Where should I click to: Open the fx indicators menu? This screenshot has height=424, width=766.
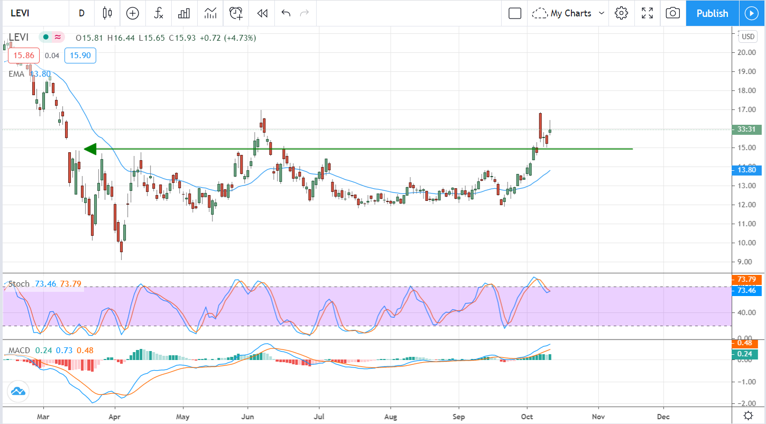(159, 13)
